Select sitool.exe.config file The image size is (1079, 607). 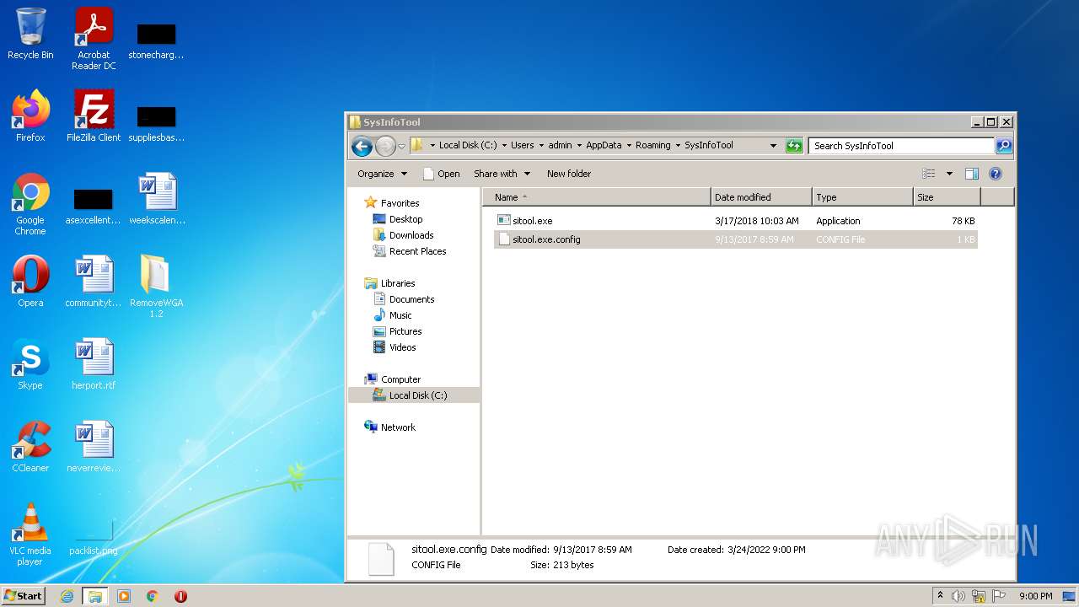735,239
